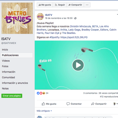Open Fotos in the sidebar

click(5, 66)
